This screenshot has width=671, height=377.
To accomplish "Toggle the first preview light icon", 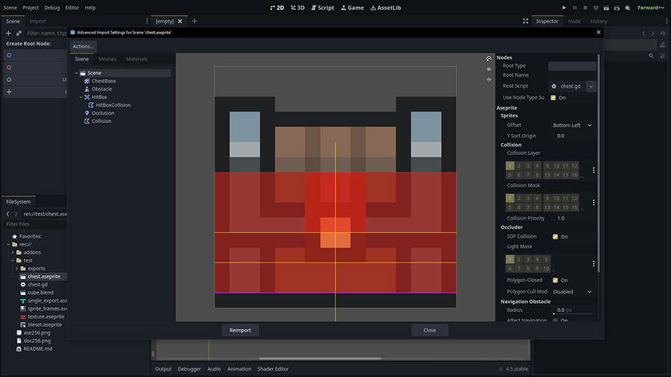I will click(x=489, y=69).
